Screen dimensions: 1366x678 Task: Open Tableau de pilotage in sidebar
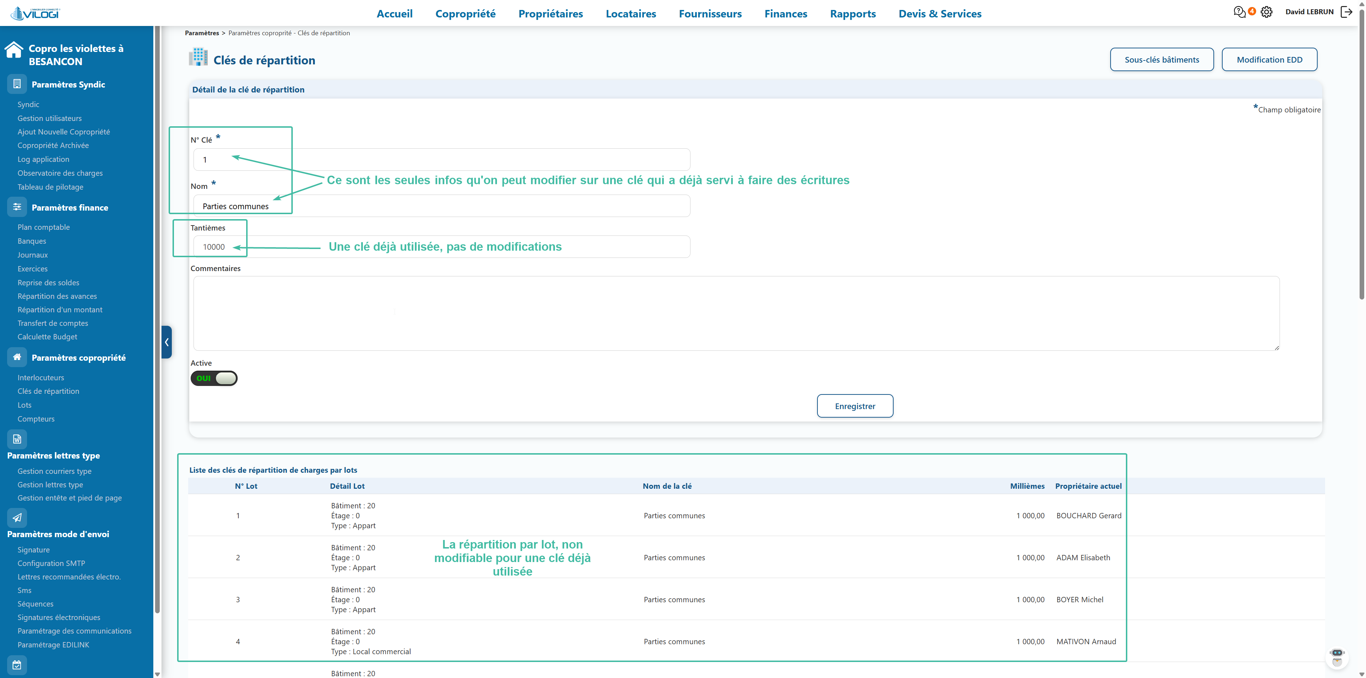(x=51, y=187)
